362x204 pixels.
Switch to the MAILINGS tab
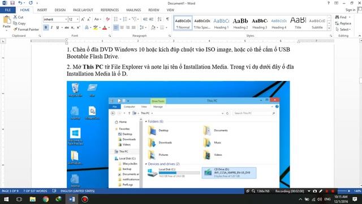coord(133,10)
